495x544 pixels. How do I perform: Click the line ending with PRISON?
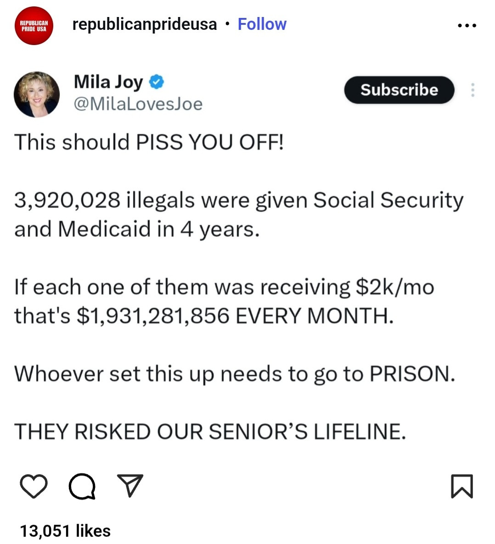pyautogui.click(x=235, y=374)
